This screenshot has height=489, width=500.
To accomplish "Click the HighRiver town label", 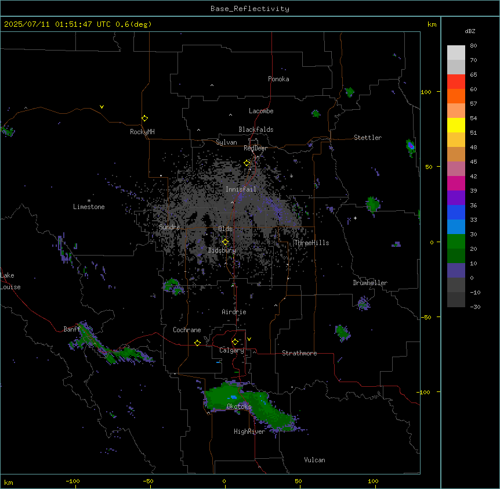I will [249, 432].
